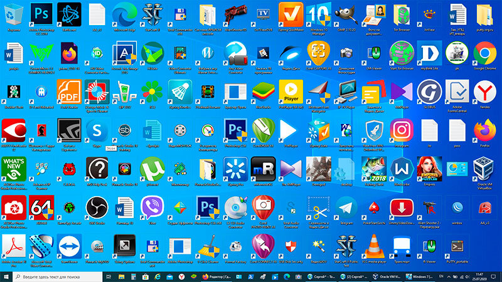Switch to Firefox Редактор taskbar window
The height and width of the screenshot is (282, 502).
click(x=216, y=276)
